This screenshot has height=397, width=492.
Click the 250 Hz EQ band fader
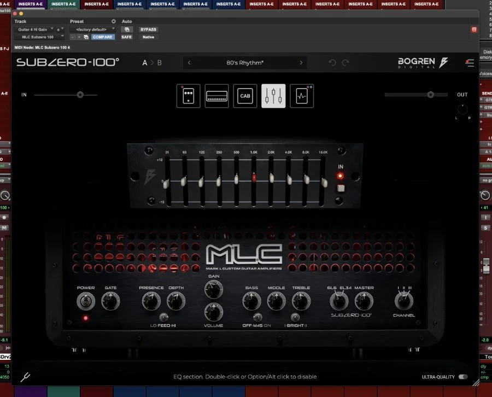coord(219,181)
